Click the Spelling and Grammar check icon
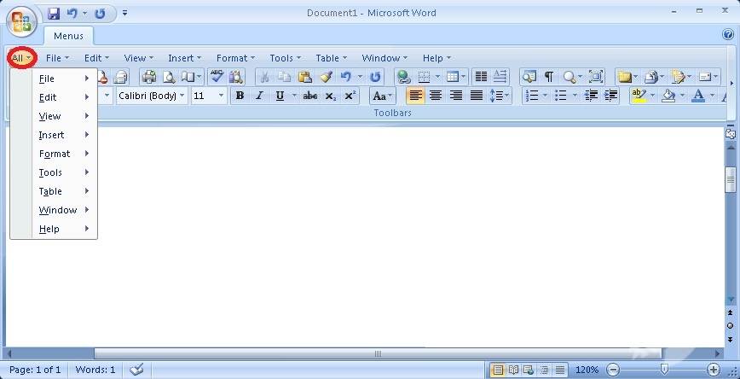Screen dimensions: 740x379 pyautogui.click(x=217, y=77)
